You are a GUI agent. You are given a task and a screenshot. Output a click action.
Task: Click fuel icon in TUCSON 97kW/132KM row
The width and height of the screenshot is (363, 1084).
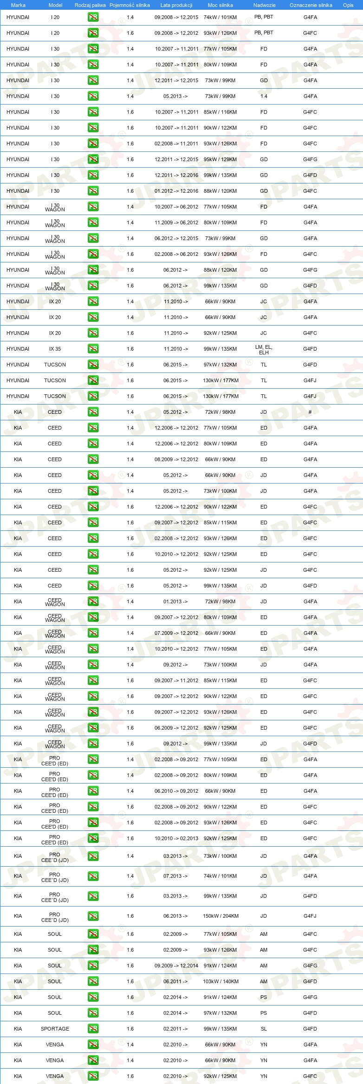coord(93,365)
